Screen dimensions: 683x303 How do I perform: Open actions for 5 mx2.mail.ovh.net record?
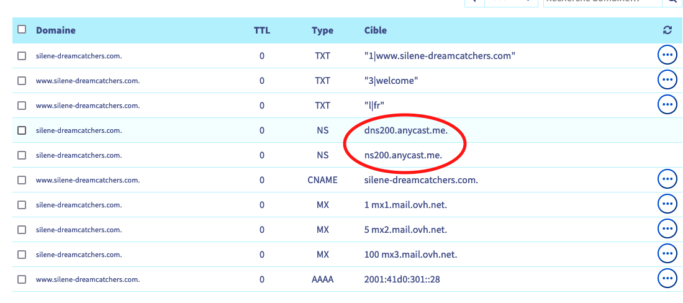point(667,229)
